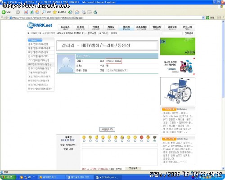Screen dimensions: 225x180
Task: Click the green 시네마 banner ad
Action: [x=178, y=46]
